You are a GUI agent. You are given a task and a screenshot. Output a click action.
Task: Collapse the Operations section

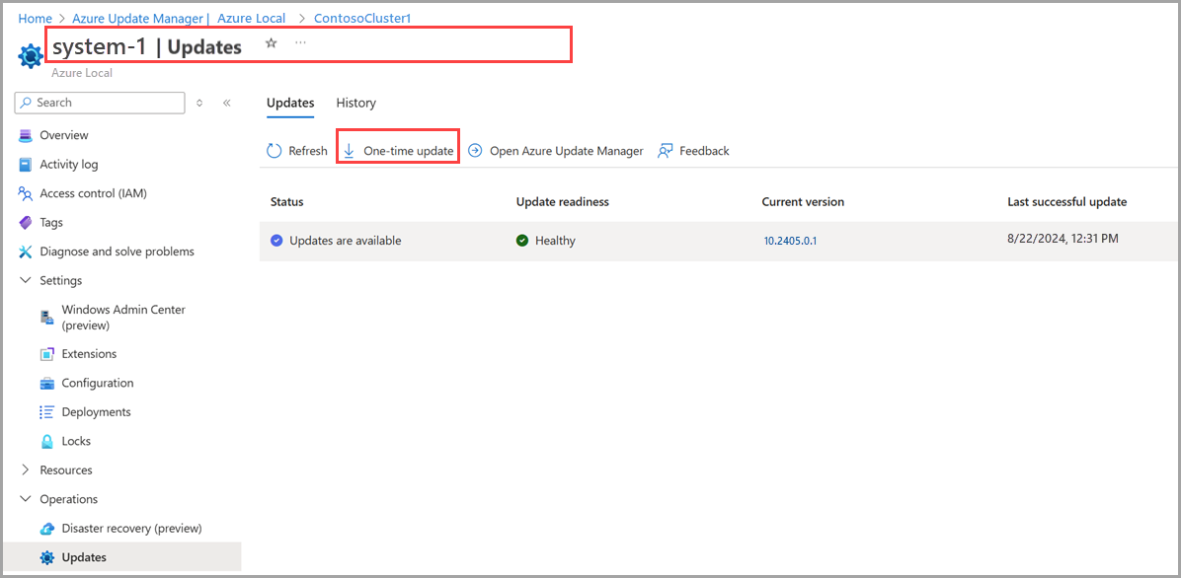[x=25, y=500]
